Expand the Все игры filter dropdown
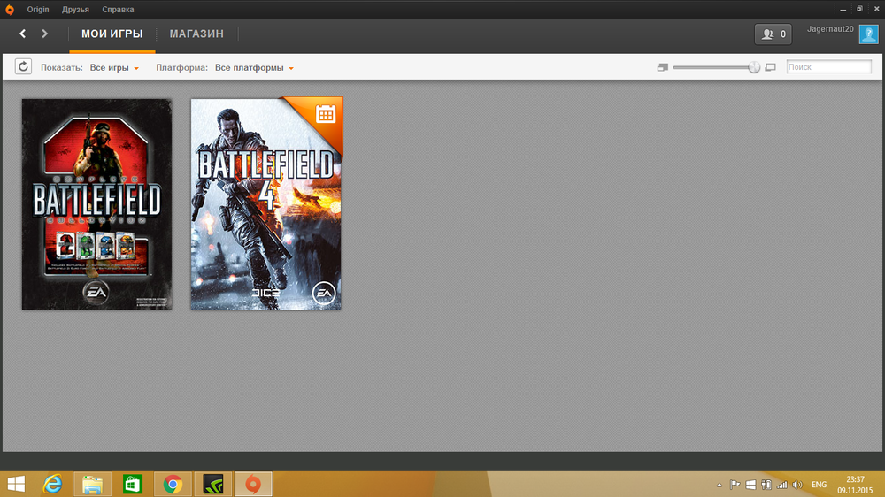This screenshot has height=497, width=885. pos(114,68)
